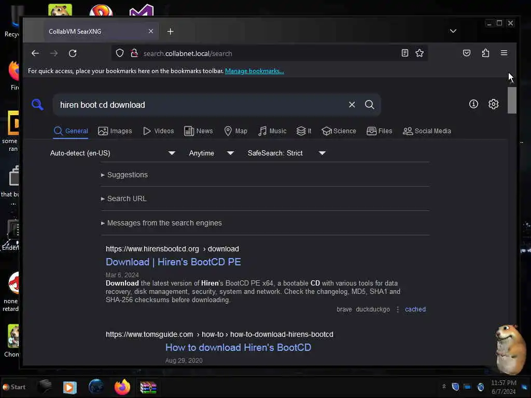Switch to the Files category tab

tap(379, 131)
